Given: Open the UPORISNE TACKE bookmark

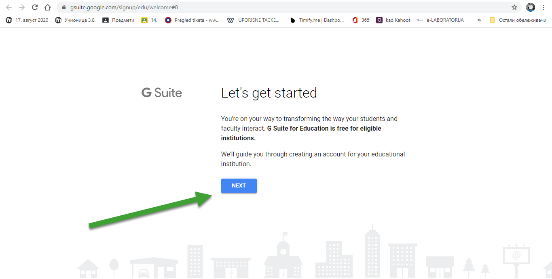Looking at the screenshot, I should 254,20.
